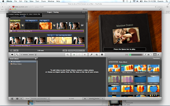Click transition icon after first clip

tap(23, 25)
